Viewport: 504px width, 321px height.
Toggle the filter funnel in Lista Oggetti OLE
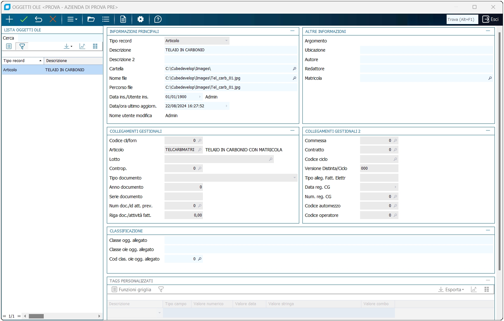(22, 46)
